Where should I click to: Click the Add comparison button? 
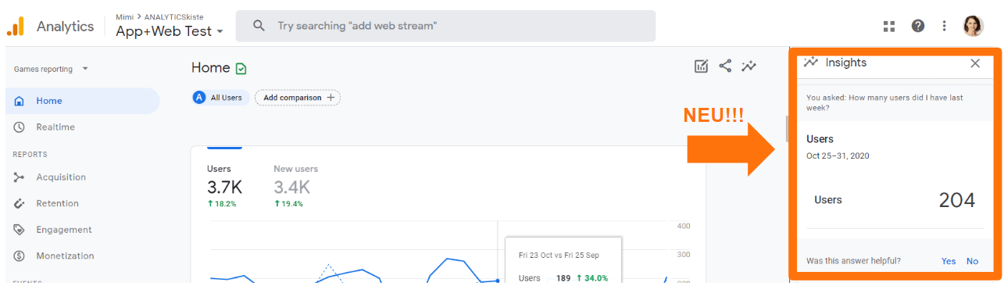[x=298, y=98]
